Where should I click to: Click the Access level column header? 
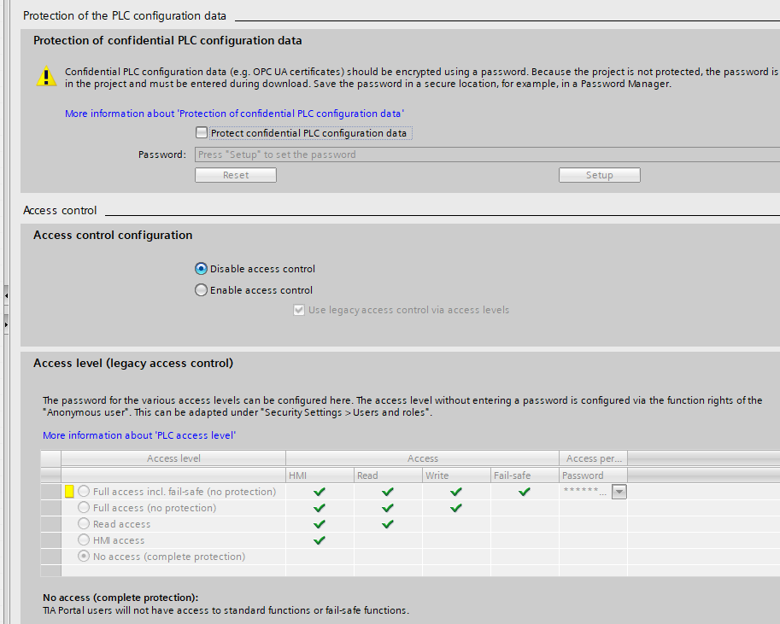pos(173,458)
